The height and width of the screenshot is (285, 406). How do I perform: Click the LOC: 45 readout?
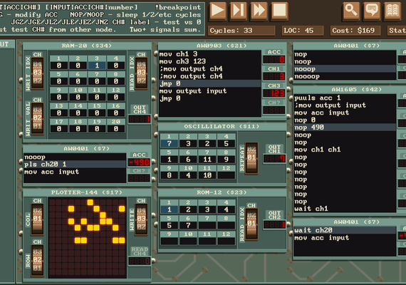[x=303, y=31]
